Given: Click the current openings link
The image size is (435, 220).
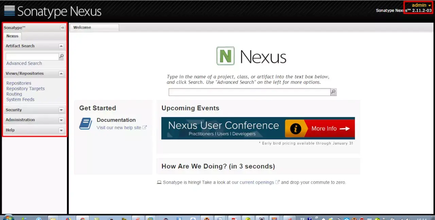Looking at the screenshot, I should tap(257, 182).
